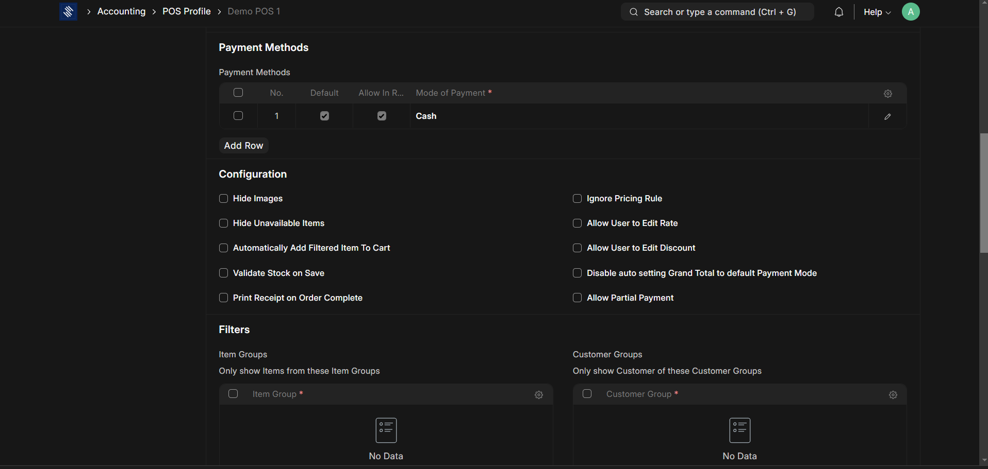
Task: Enable Print Receipt on Order Complete
Action: (223, 298)
